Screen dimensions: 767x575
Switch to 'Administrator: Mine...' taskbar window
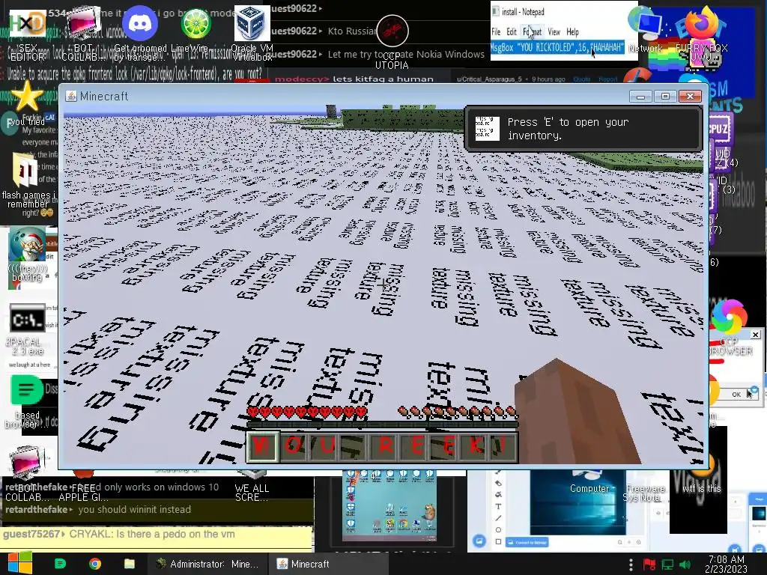point(207,564)
